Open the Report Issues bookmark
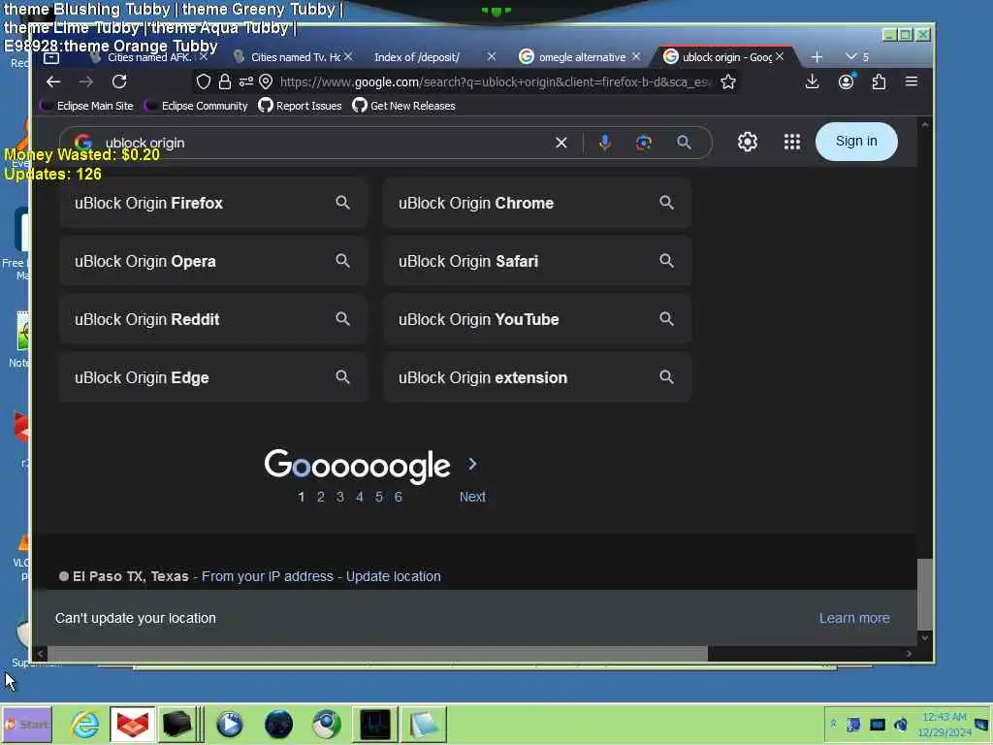Image resolution: width=993 pixels, height=745 pixels. [x=301, y=106]
